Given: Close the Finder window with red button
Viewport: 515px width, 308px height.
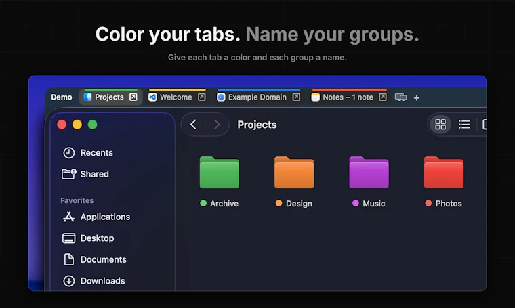Looking at the screenshot, I should pyautogui.click(x=62, y=125).
